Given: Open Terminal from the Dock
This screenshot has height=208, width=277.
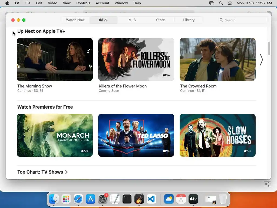Looking at the screenshot, I should point(127,199).
